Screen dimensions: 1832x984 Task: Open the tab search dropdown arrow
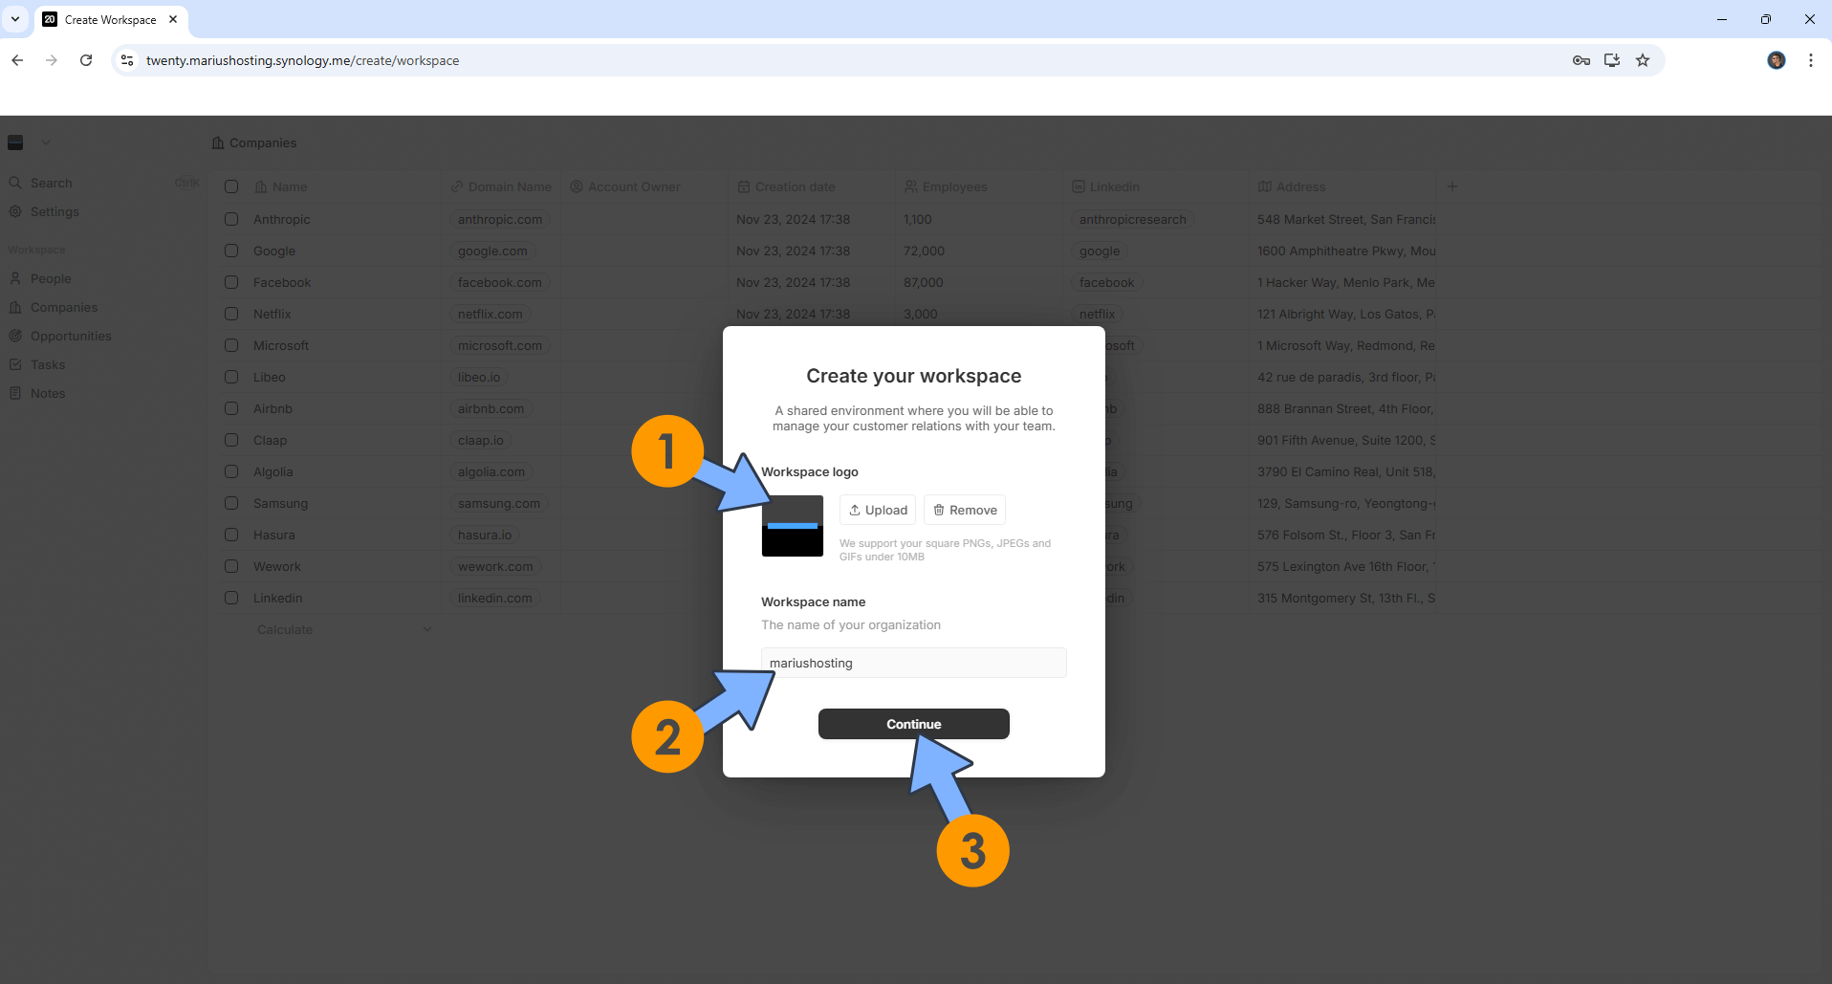click(x=15, y=19)
